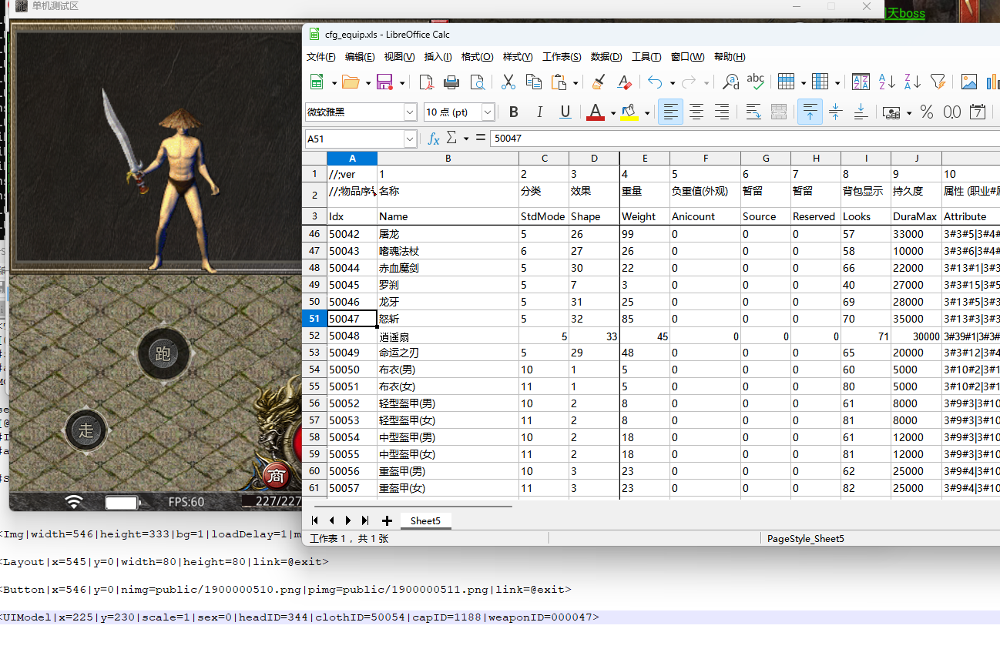Screen dimensions: 1000x659
Task: Merge and center cells icon
Action: [x=779, y=112]
